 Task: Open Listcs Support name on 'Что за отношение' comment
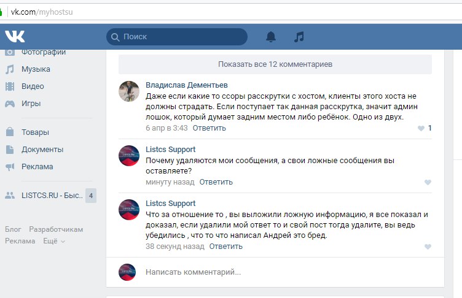coord(170,204)
